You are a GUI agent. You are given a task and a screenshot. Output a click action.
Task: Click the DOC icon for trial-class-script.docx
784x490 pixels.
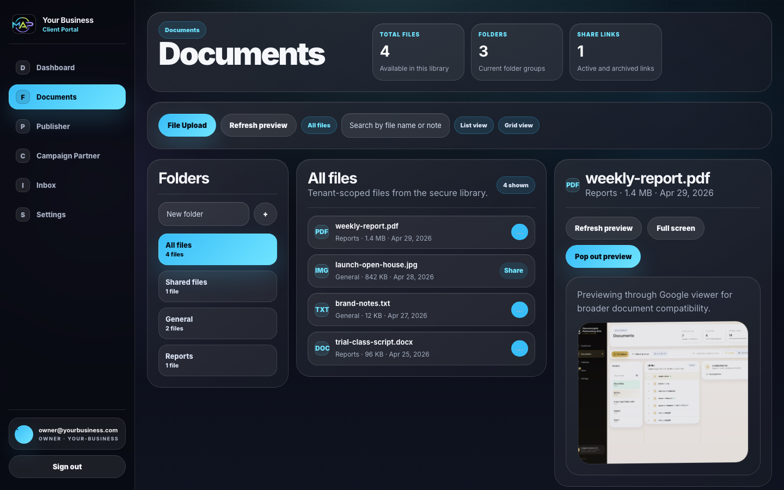322,348
